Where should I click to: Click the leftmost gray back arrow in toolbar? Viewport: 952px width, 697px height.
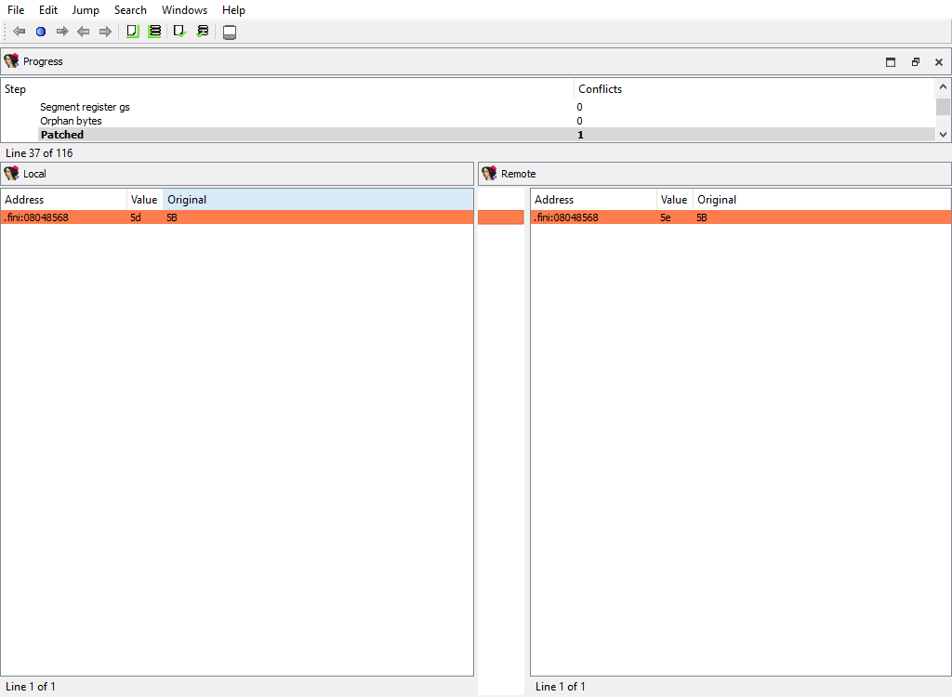[x=19, y=32]
